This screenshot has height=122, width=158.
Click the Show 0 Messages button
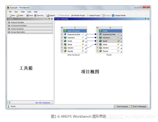(138, 106)
